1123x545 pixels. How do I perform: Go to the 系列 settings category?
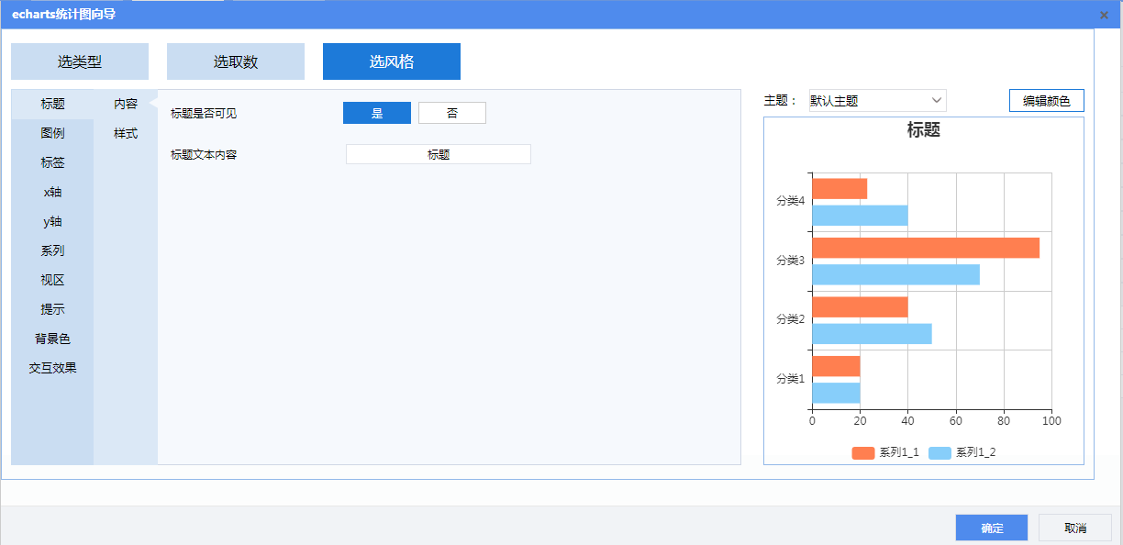[52, 250]
